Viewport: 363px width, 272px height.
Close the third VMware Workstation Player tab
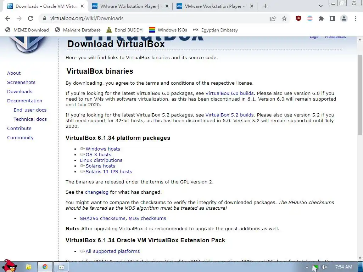tap(252, 6)
